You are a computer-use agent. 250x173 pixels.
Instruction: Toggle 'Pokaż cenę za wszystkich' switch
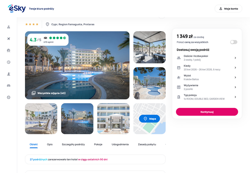tap(233, 42)
